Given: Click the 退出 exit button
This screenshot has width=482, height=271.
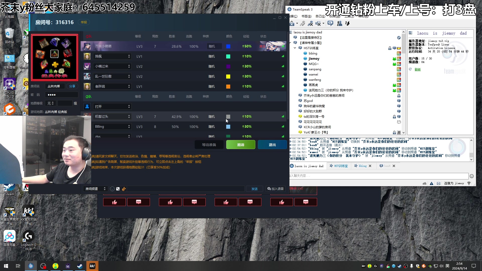Looking at the screenshot, I should (272, 144).
